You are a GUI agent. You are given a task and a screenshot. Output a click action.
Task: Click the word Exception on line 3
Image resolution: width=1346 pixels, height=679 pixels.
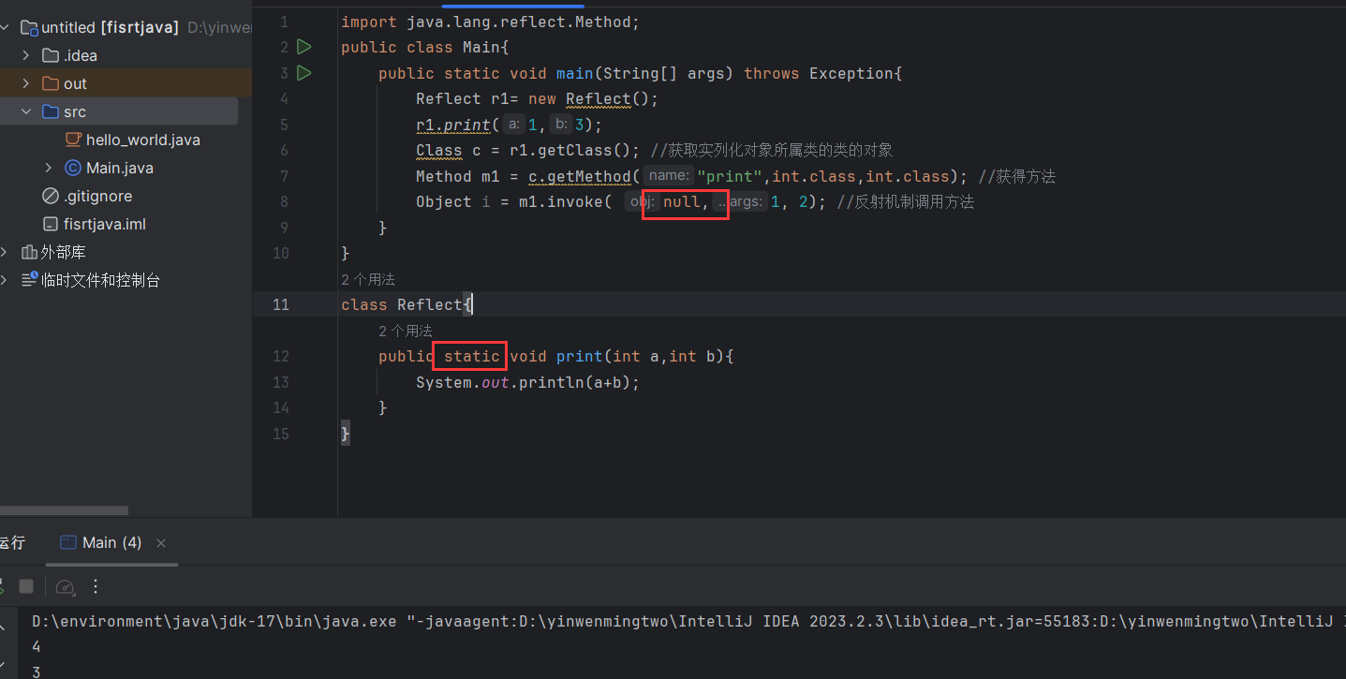(850, 73)
